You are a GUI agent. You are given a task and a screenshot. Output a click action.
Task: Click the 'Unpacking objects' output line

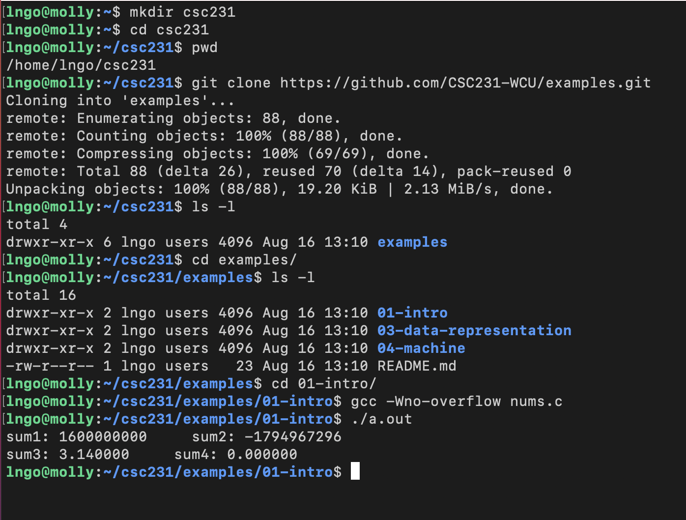tap(279, 189)
